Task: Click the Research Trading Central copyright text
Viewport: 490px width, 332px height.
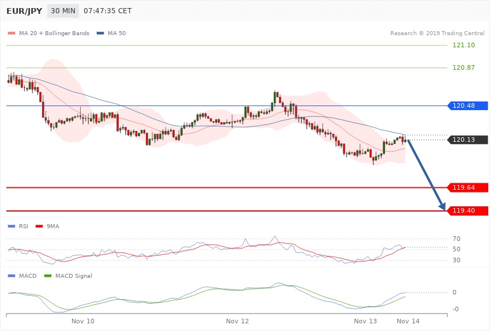Action: coord(438,33)
